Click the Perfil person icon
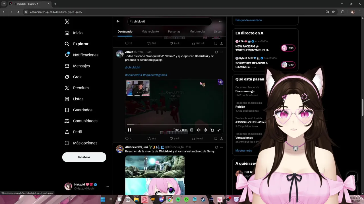 (x=67, y=132)
